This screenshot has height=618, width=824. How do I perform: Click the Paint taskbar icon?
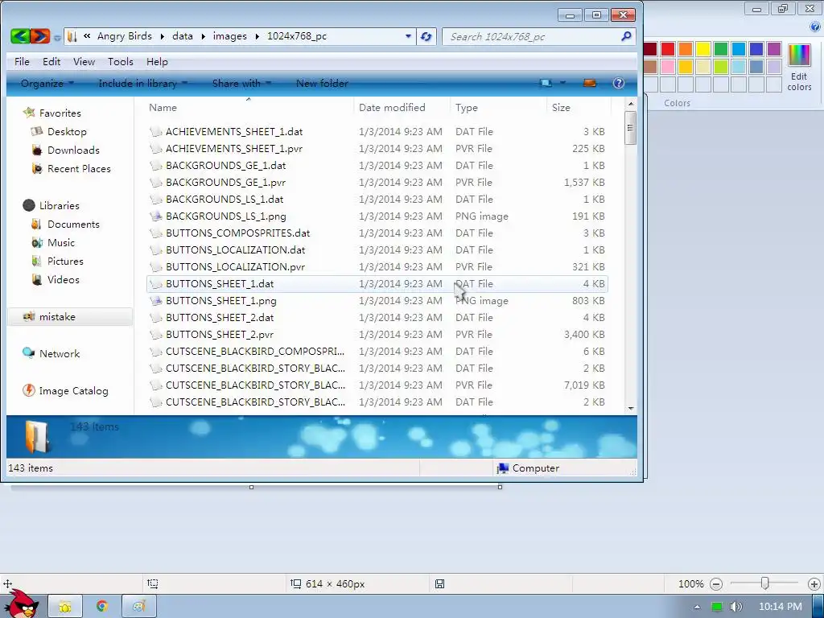tap(138, 607)
